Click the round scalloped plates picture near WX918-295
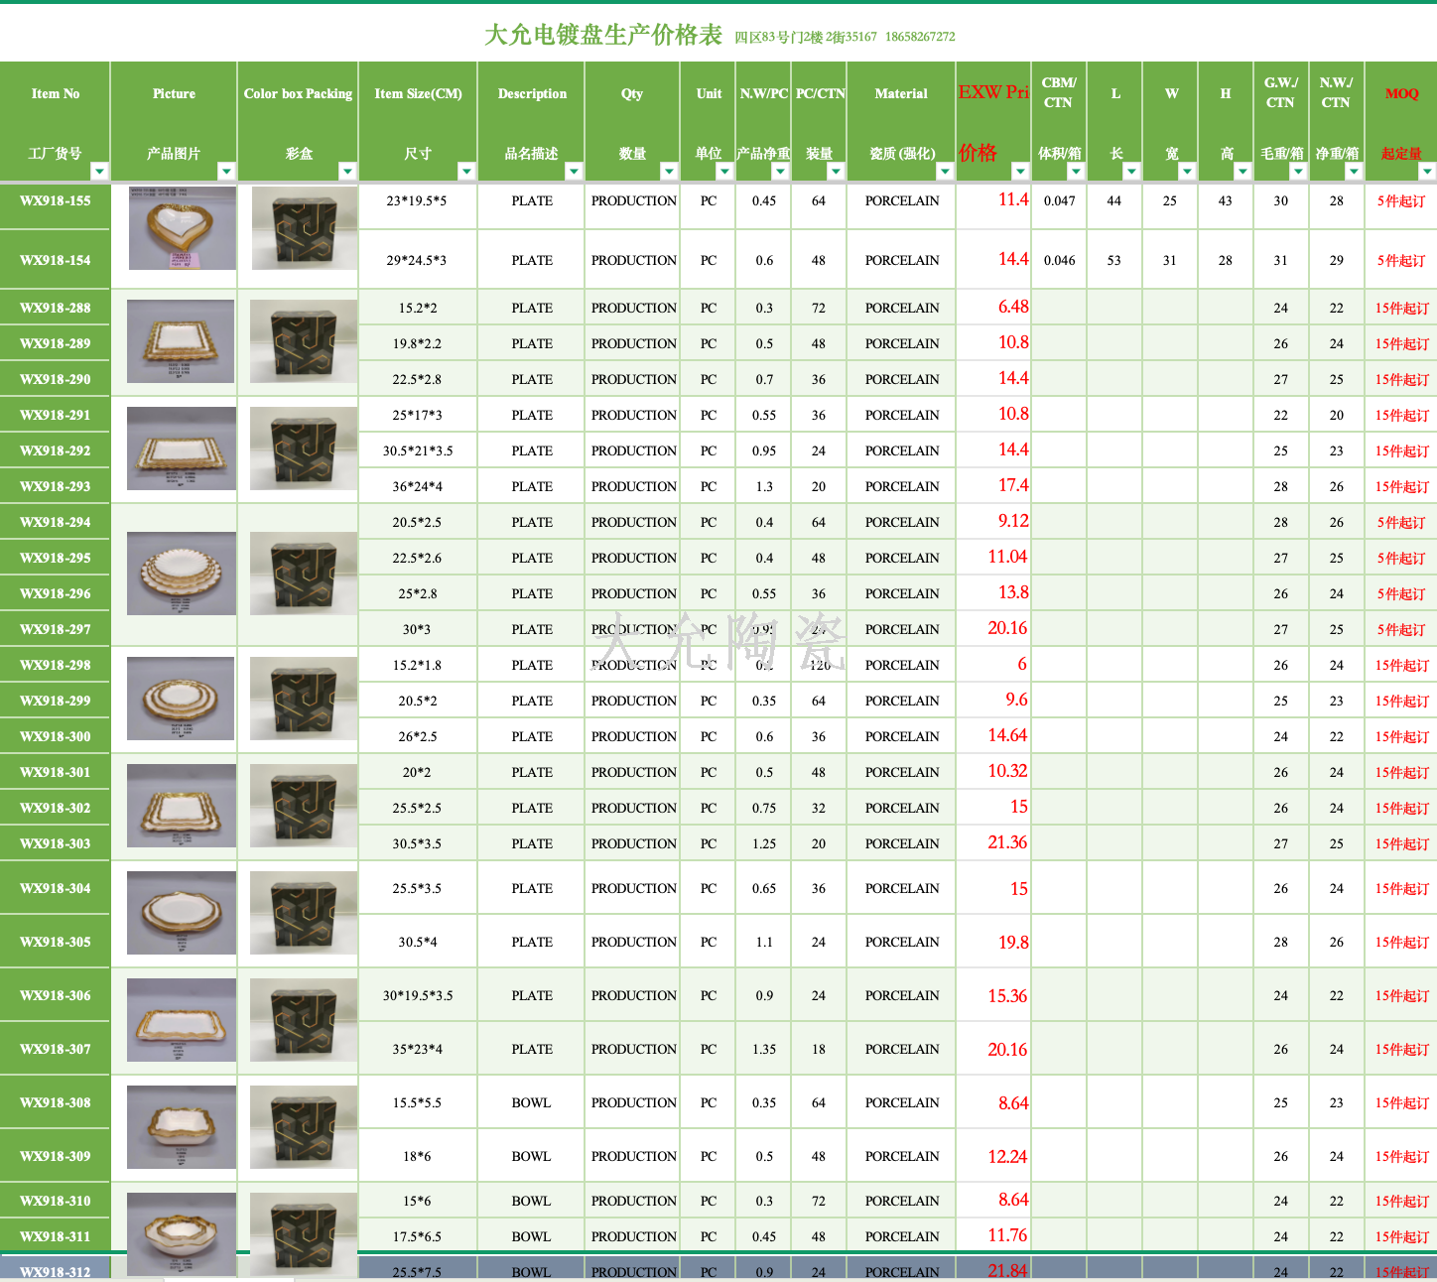 tap(182, 574)
